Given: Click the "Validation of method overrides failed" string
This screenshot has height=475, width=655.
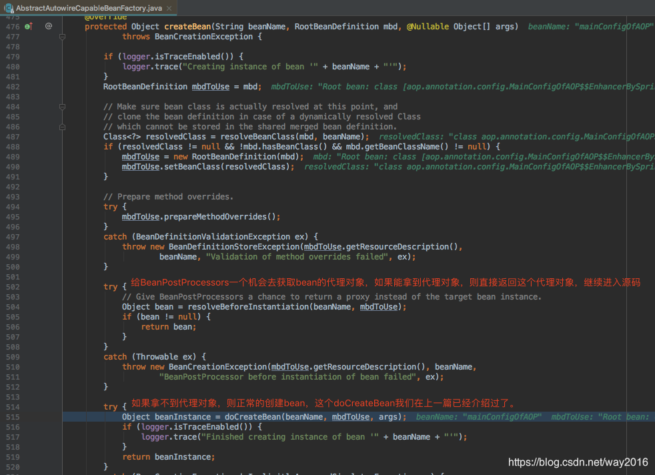Looking at the screenshot, I should coord(297,256).
